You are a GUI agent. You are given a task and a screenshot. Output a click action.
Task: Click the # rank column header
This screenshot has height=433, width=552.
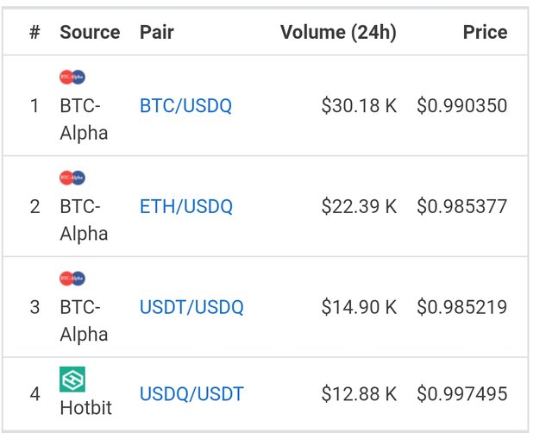[x=34, y=32]
